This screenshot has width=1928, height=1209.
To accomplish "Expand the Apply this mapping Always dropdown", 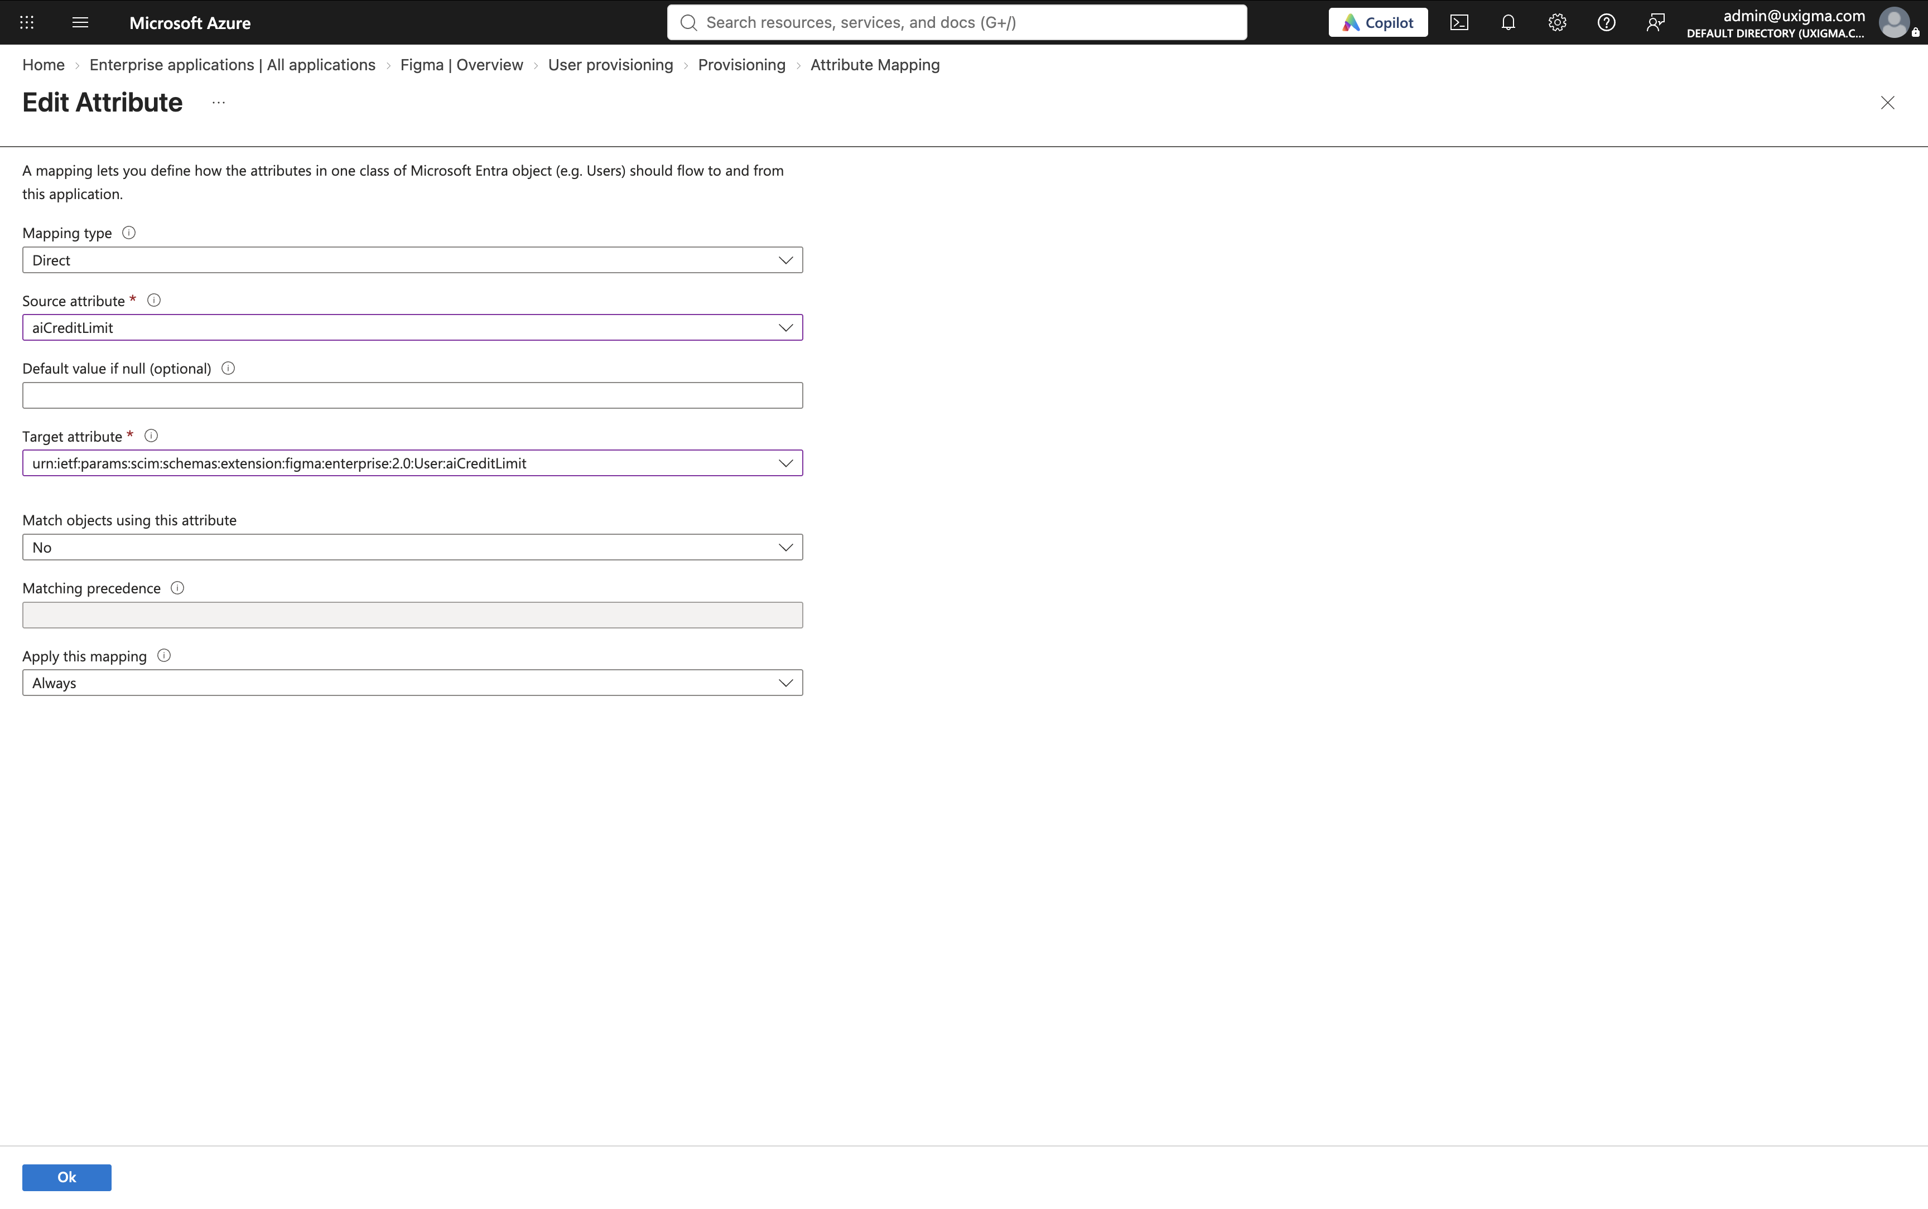I will [413, 683].
